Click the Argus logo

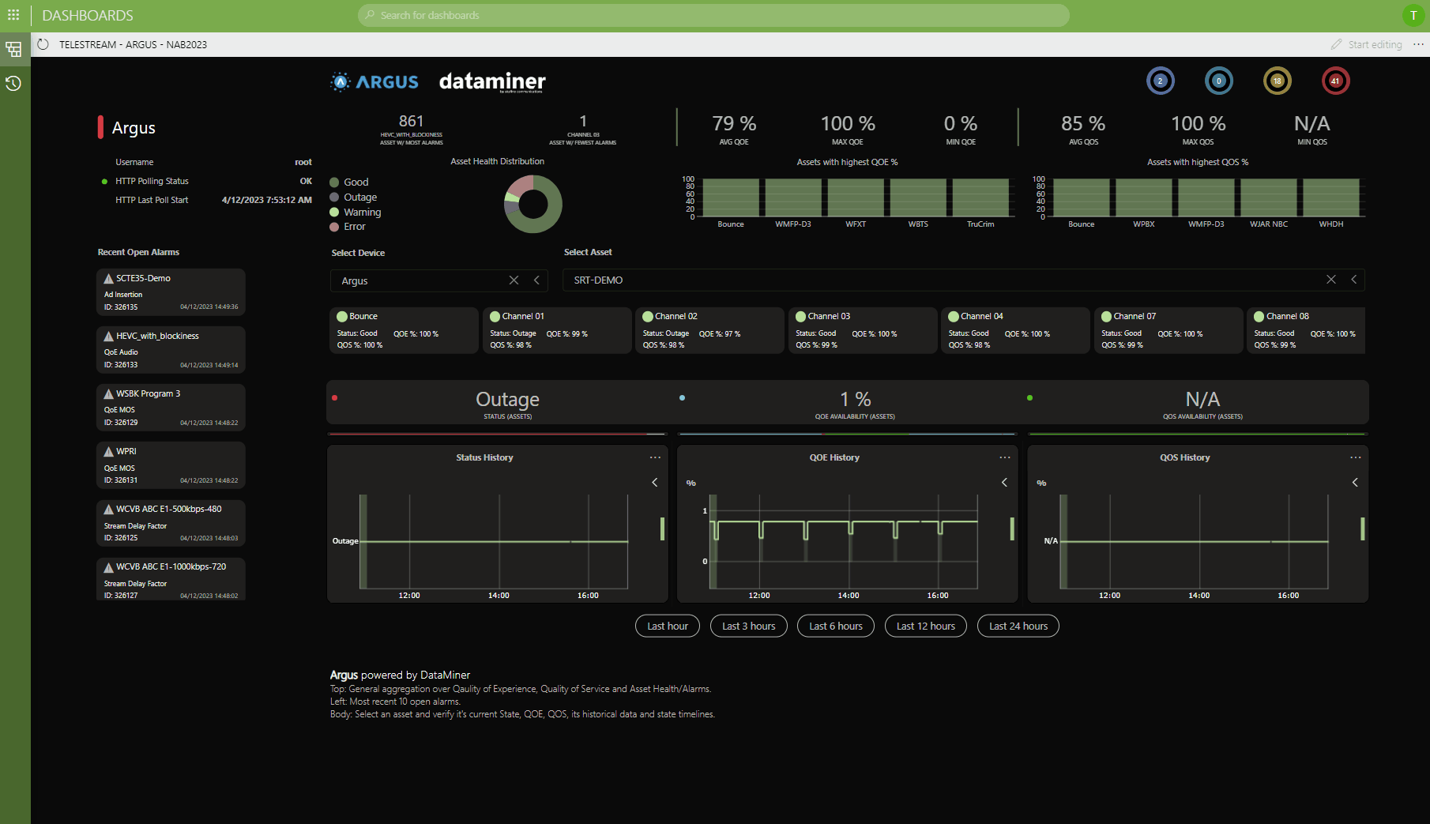[374, 81]
